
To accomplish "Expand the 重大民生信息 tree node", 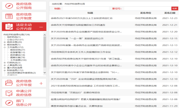I will (5, 68).
